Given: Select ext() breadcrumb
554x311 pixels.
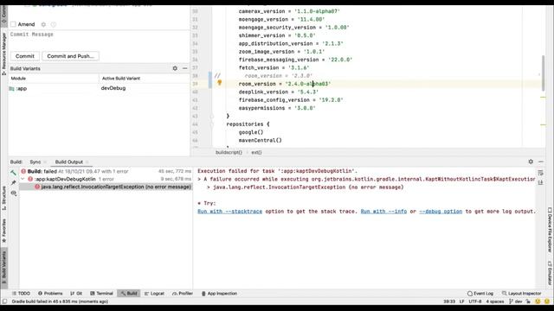Looking at the screenshot, I should click(256, 152).
